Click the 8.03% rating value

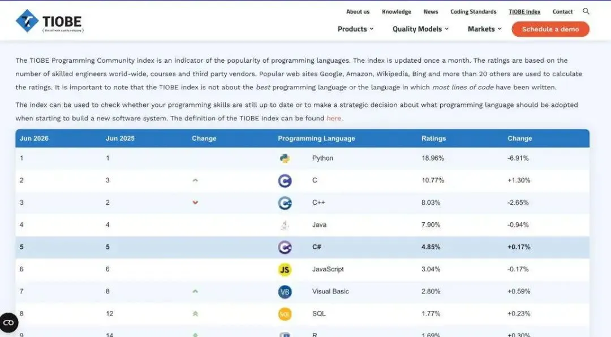pyautogui.click(x=431, y=202)
